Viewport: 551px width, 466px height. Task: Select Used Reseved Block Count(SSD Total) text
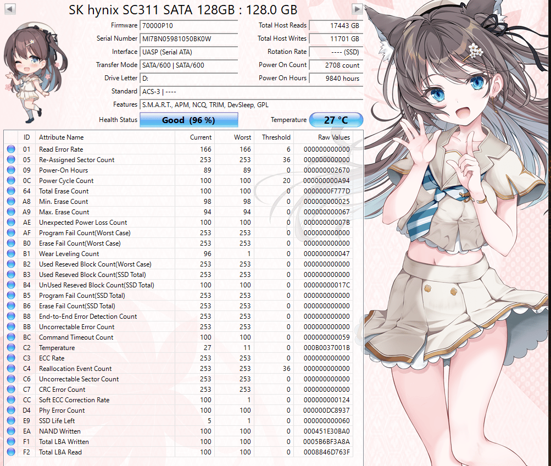click(x=92, y=274)
